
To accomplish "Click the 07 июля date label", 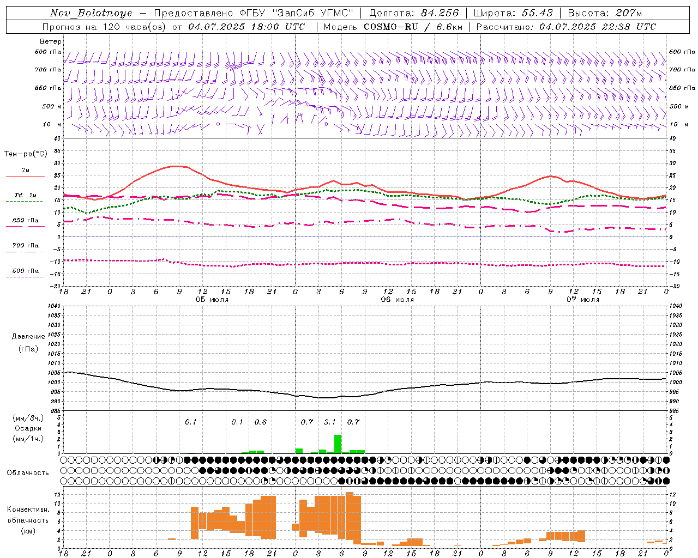I will (x=583, y=300).
